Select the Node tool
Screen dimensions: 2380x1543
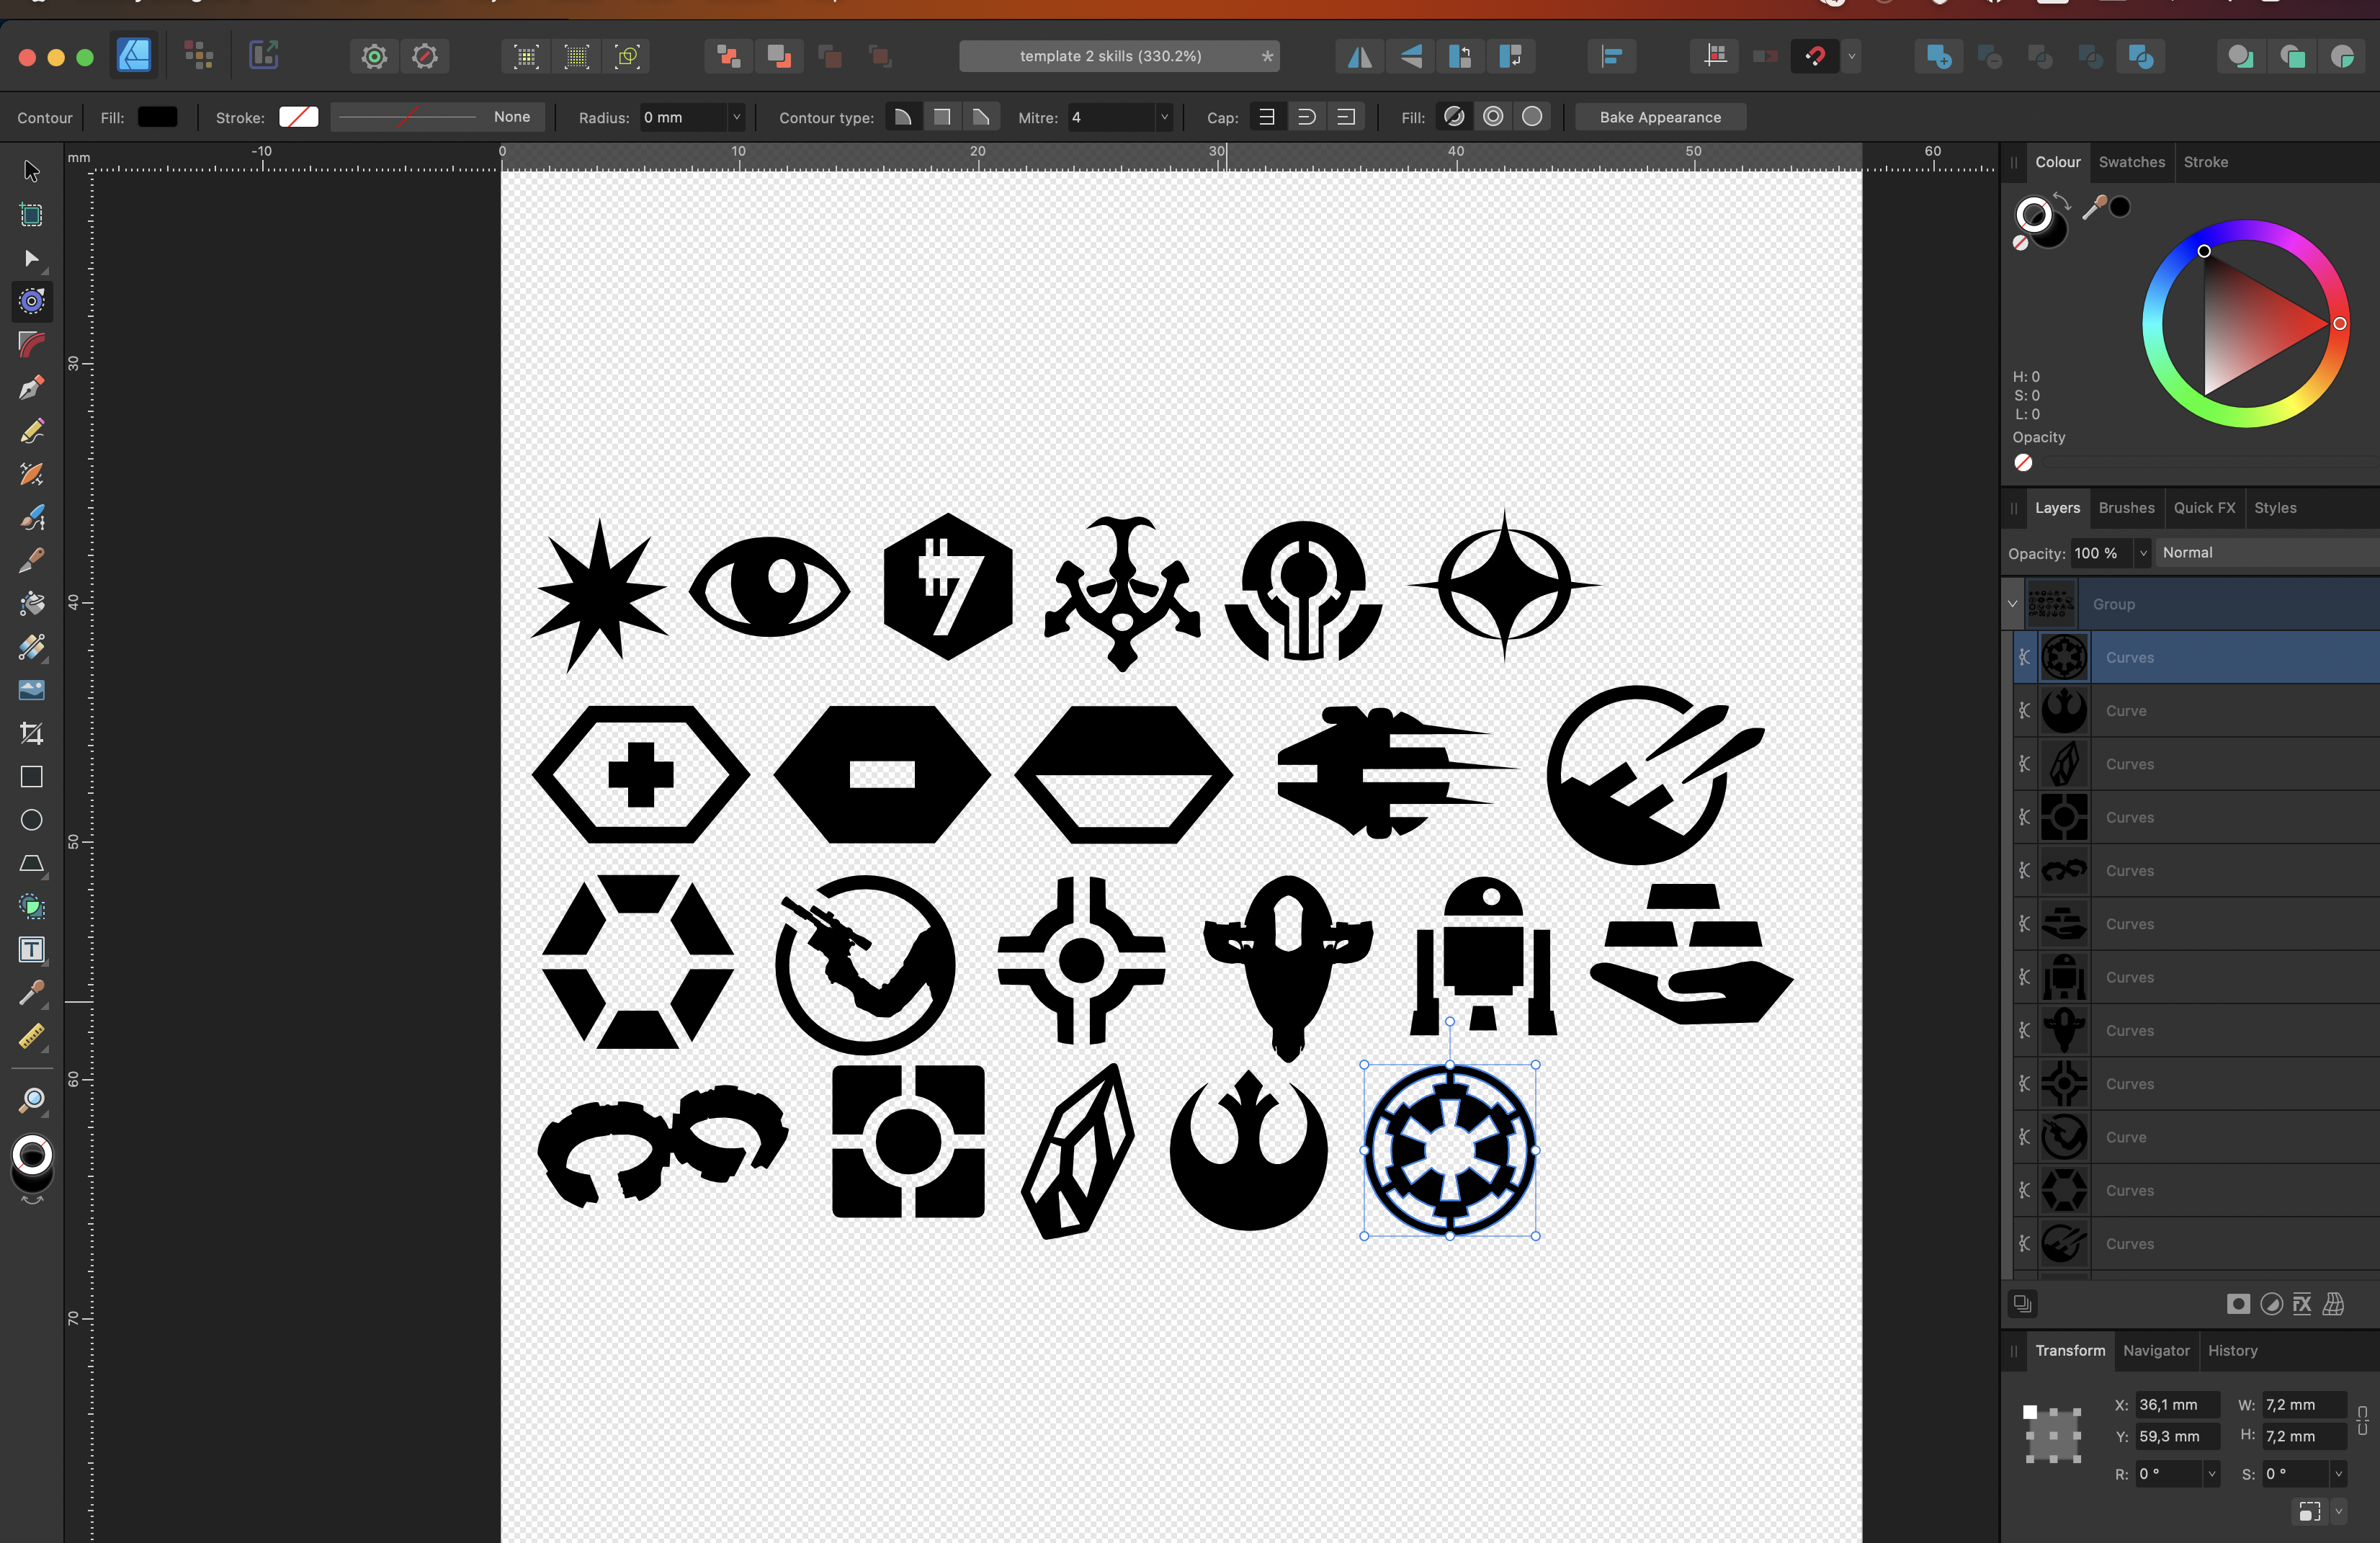point(32,258)
